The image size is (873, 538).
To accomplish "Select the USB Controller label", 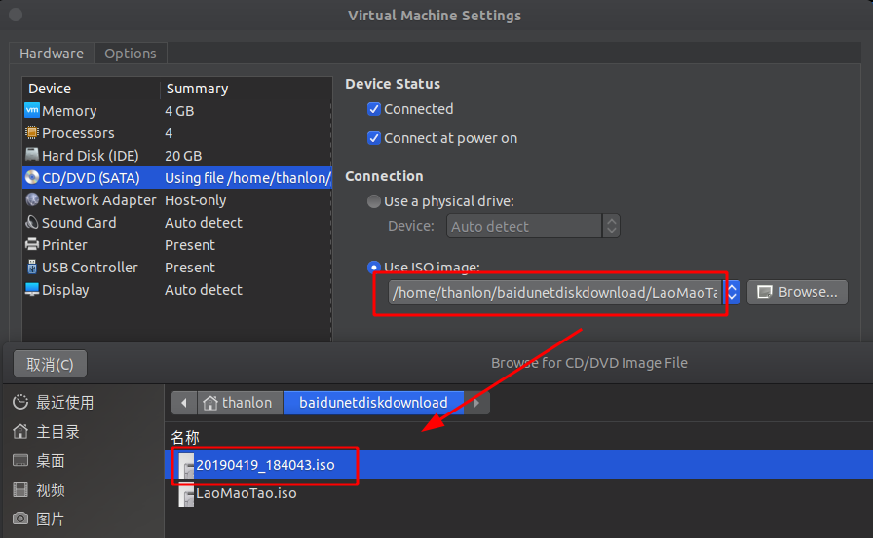I will click(x=90, y=268).
